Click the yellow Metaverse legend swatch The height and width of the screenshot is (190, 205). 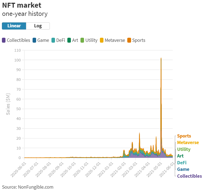coord(102,40)
